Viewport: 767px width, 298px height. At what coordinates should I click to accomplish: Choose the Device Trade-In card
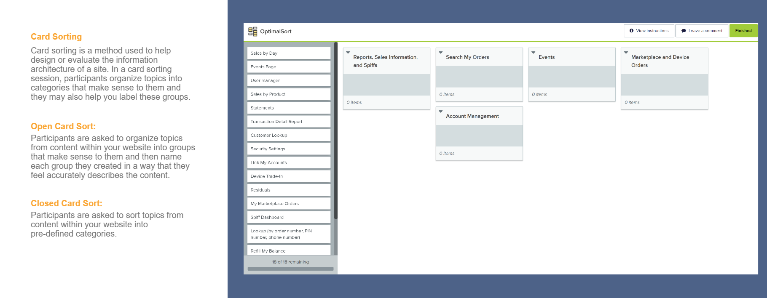(x=289, y=176)
